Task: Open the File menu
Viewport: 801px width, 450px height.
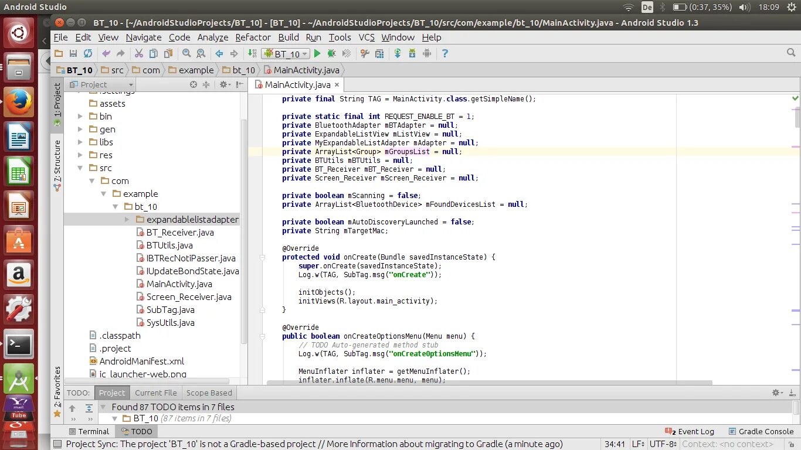Action: 60,37
